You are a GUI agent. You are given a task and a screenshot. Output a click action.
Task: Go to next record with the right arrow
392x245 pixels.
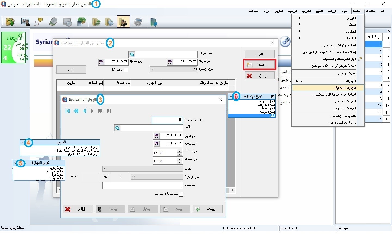pos(92,111)
